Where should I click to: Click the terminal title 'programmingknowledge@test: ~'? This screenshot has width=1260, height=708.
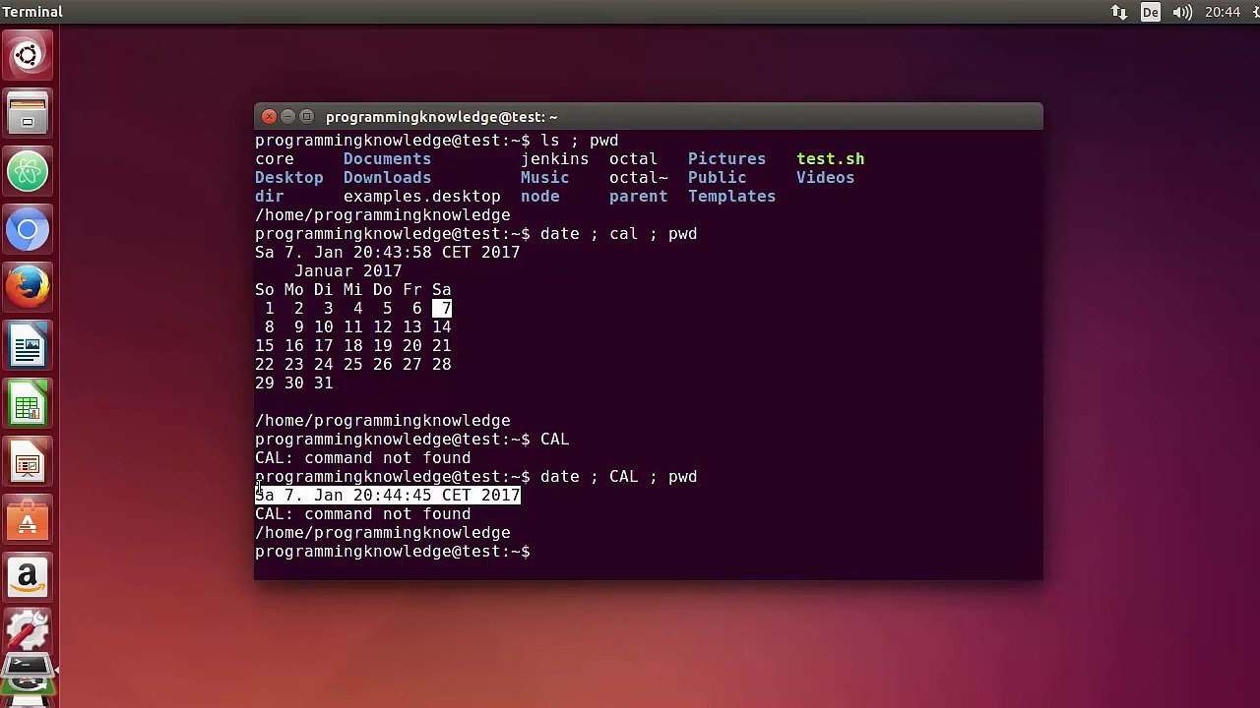(442, 117)
